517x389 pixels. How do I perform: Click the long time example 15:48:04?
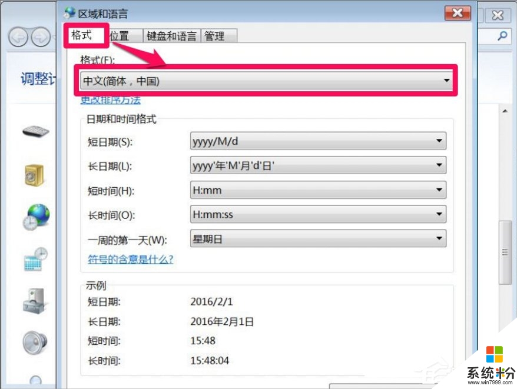(210, 360)
